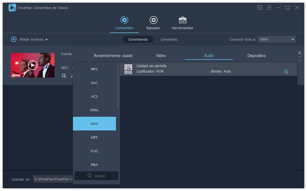The height and width of the screenshot is (191, 307).
Task: Move item up with the up arrow
Action: coord(299,57)
